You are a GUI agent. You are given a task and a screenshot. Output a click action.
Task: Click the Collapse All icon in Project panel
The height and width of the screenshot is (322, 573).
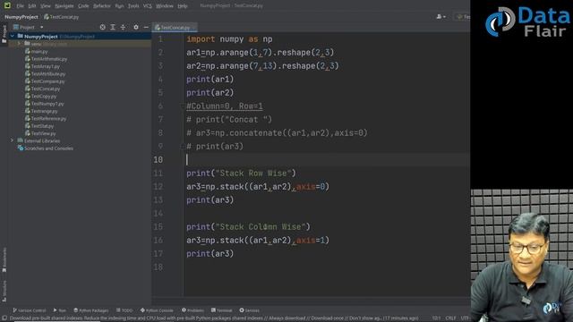point(124,27)
